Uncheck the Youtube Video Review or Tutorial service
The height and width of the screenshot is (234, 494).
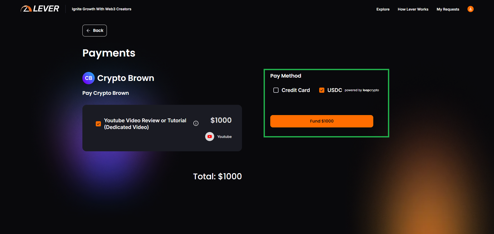pyautogui.click(x=98, y=124)
